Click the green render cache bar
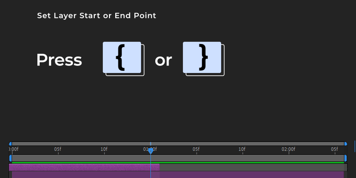Viewport: 356px width, 178px height. click(x=178, y=162)
